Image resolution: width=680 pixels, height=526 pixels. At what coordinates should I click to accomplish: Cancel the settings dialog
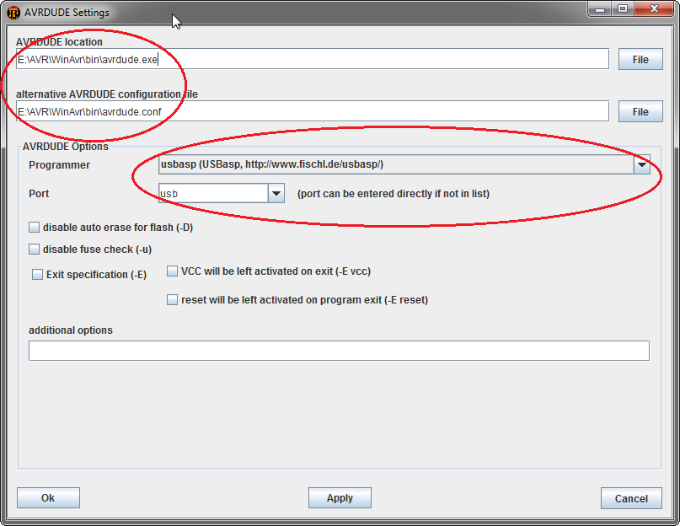(631, 498)
